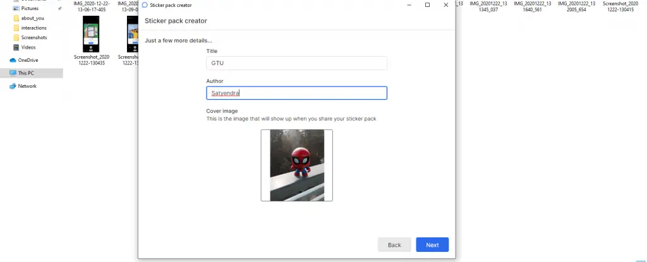The height and width of the screenshot is (262, 647).
Task: Select file IMG_20201222_132005_654 in Explorer
Action: [x=576, y=6]
